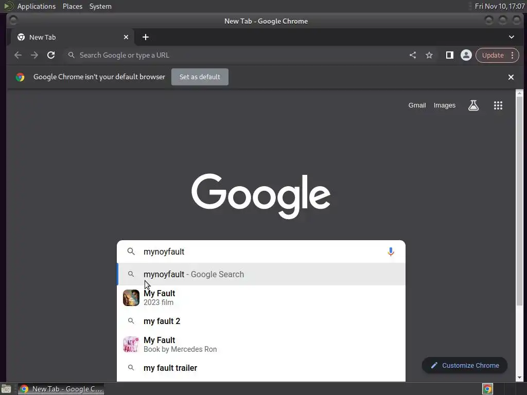The width and height of the screenshot is (527, 395).
Task: Open the Chrome three-dot menu
Action: [513, 55]
